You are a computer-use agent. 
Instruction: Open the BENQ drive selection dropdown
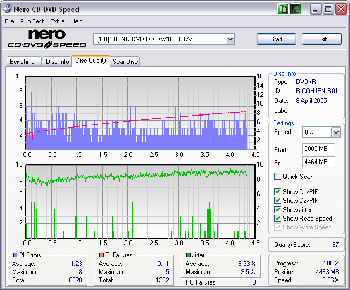click(230, 39)
